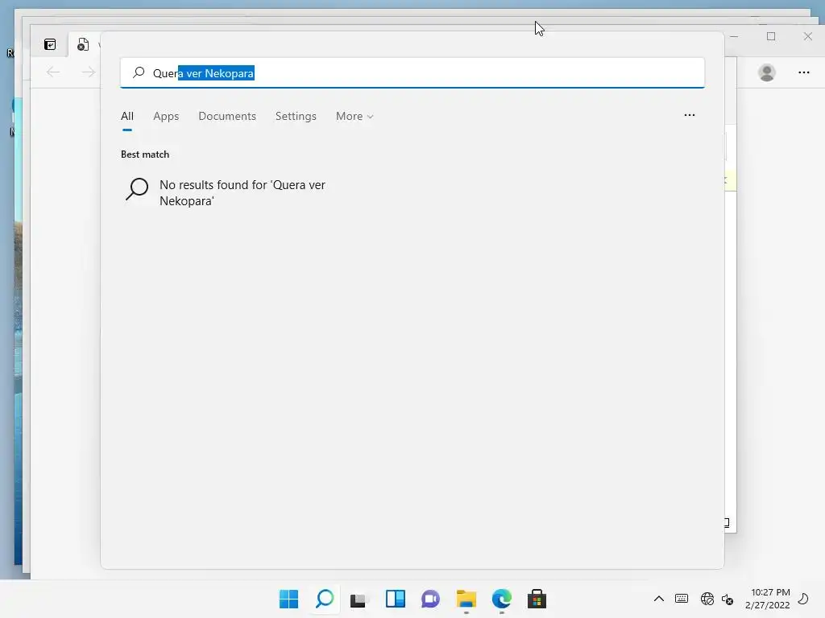The width and height of the screenshot is (825, 618).
Task: Click the Edge profile avatar icon
Action: (767, 72)
